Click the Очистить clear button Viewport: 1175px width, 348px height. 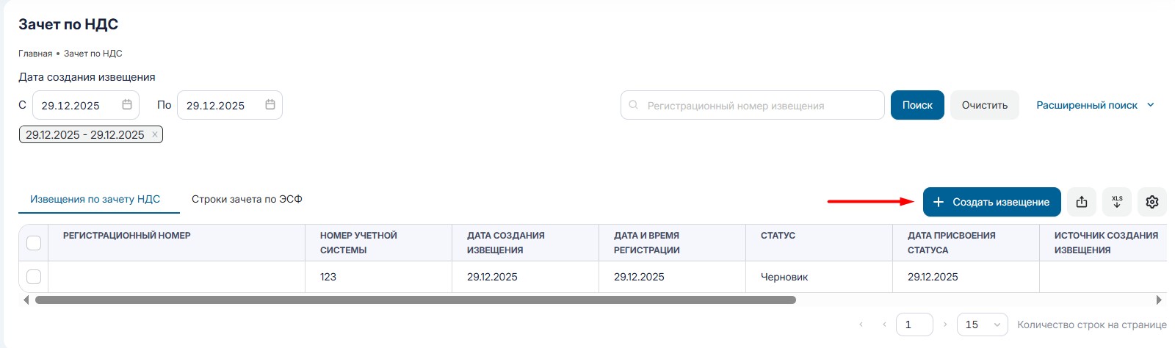tap(984, 105)
